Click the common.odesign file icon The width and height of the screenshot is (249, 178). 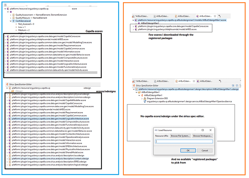[10, 97]
